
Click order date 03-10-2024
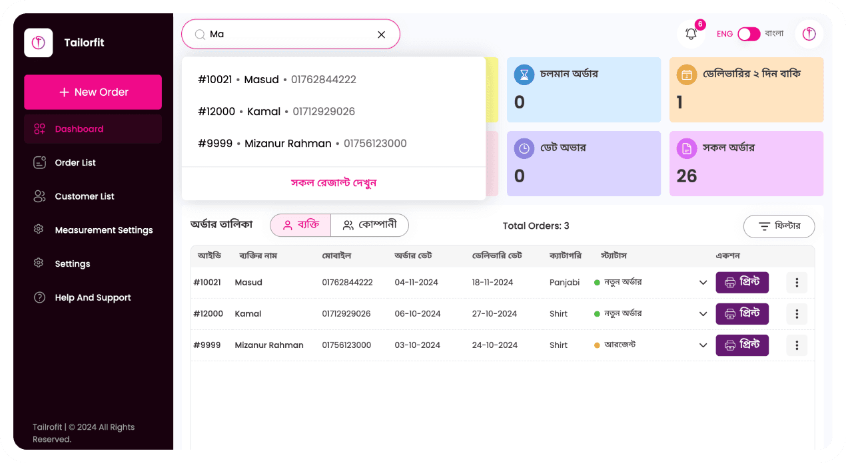(418, 345)
